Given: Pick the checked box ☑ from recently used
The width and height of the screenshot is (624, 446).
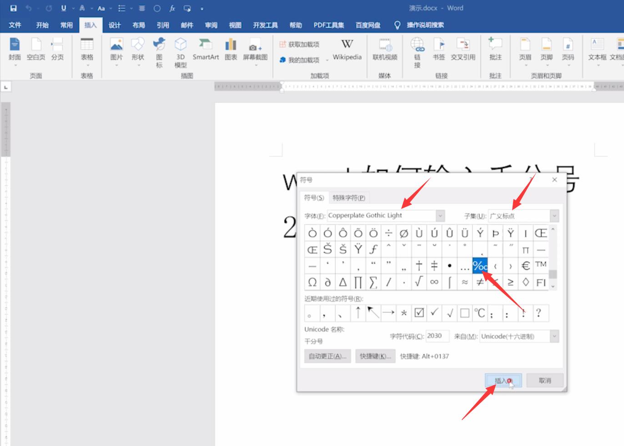Looking at the screenshot, I should click(x=419, y=313).
